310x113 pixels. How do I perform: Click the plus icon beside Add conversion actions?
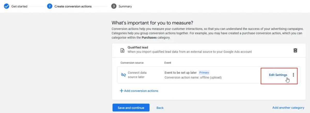click(121, 91)
